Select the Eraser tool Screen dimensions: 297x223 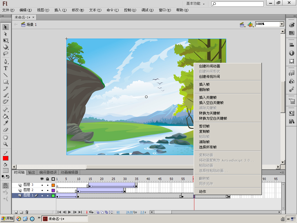coord(6,130)
